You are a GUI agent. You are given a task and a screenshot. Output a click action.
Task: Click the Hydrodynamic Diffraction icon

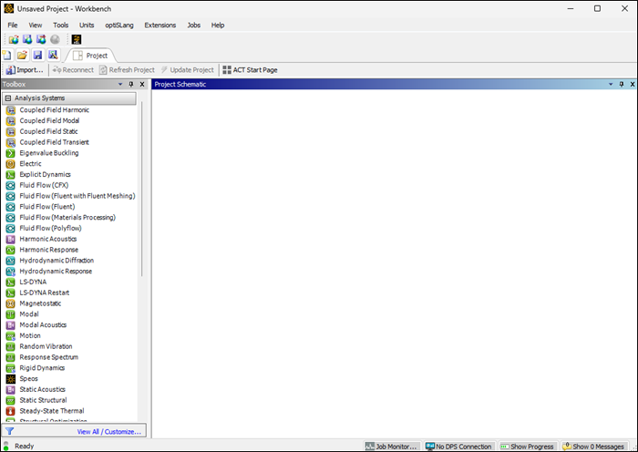[11, 261]
